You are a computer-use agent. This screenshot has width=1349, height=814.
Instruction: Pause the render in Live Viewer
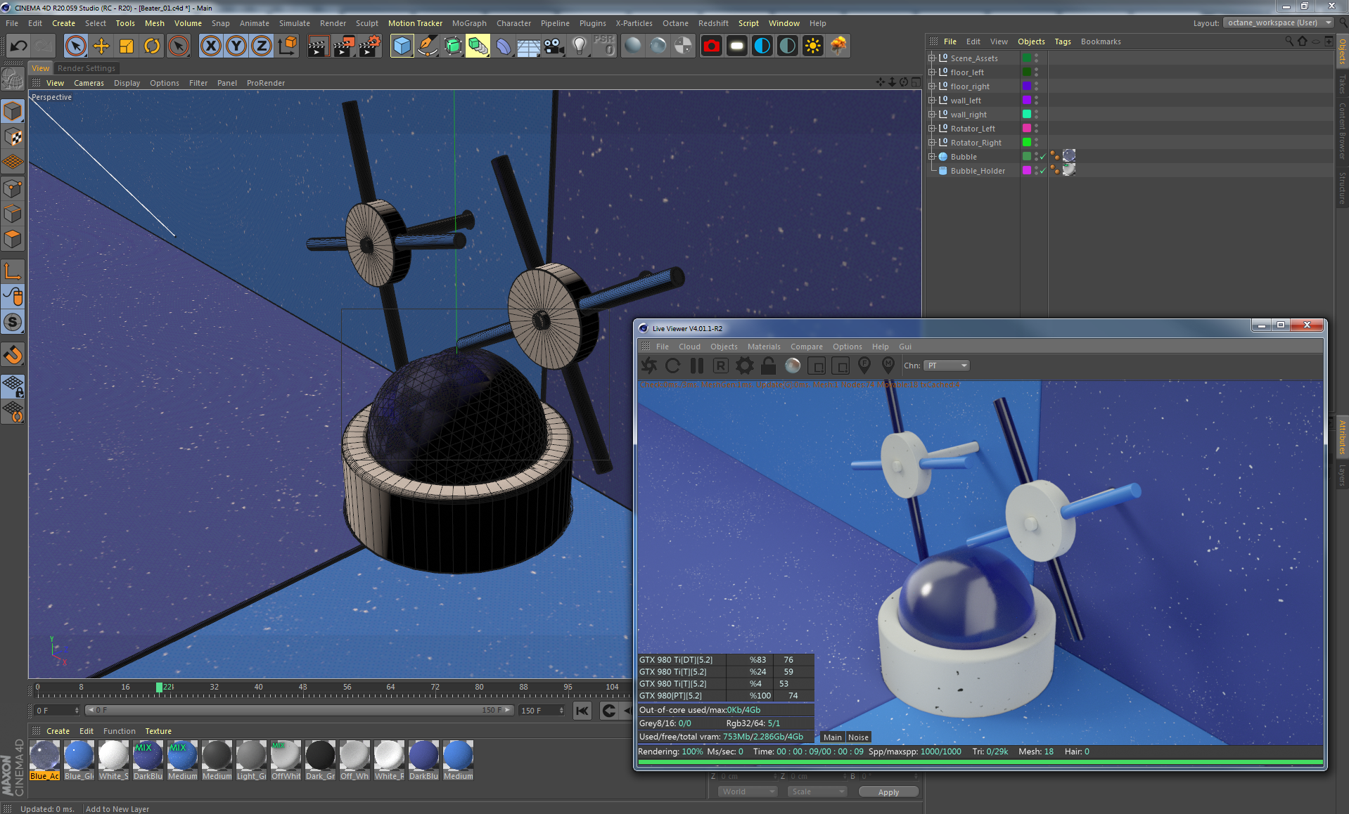click(x=696, y=366)
